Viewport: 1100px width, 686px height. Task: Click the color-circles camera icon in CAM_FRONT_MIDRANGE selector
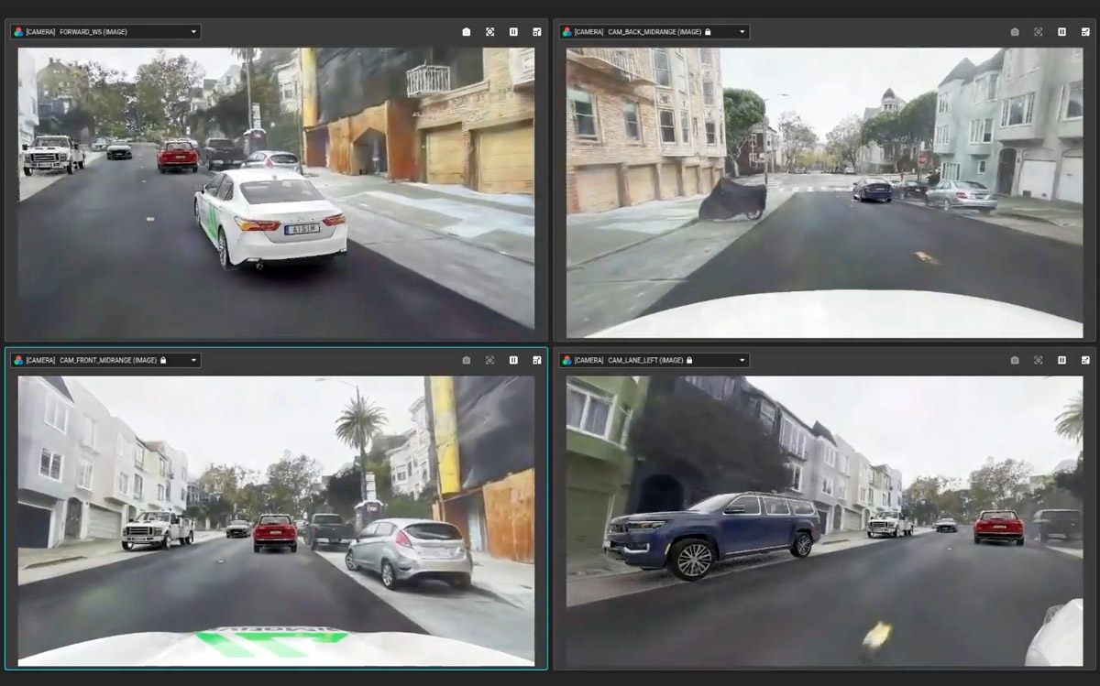(x=18, y=361)
